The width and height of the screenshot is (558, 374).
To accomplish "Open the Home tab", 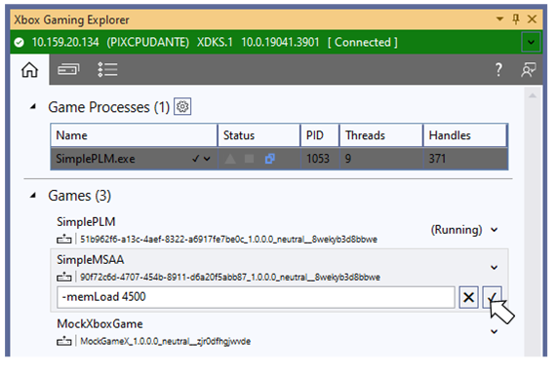I will coord(29,69).
